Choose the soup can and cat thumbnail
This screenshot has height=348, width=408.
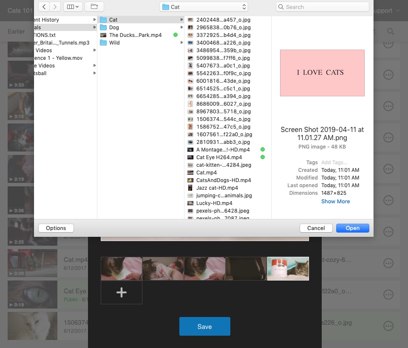click(x=288, y=269)
